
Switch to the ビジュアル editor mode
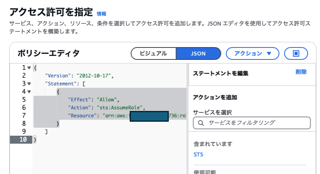pos(153,53)
